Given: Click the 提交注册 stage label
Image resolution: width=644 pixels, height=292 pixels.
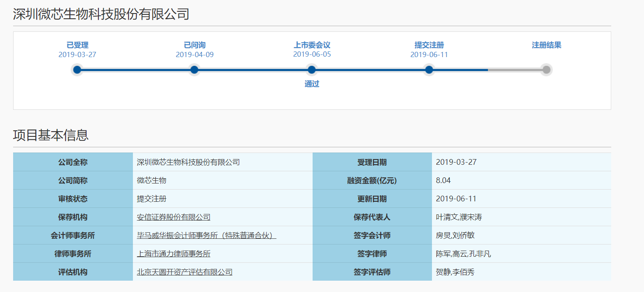Looking at the screenshot, I should click(429, 45).
